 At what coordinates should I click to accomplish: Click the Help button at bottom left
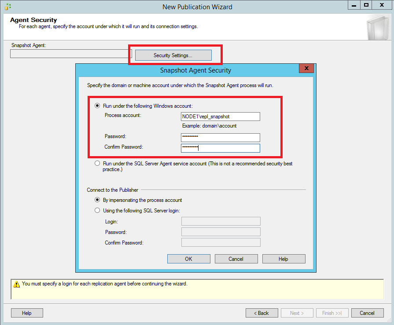[27, 313]
